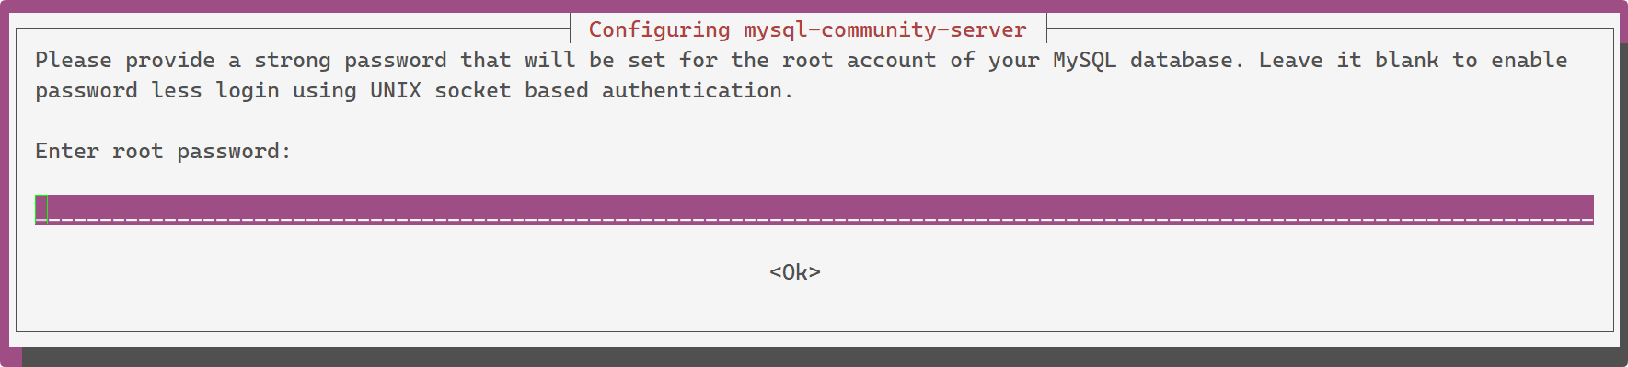
Task: Click the far right end of password field
Action: 1587,210
